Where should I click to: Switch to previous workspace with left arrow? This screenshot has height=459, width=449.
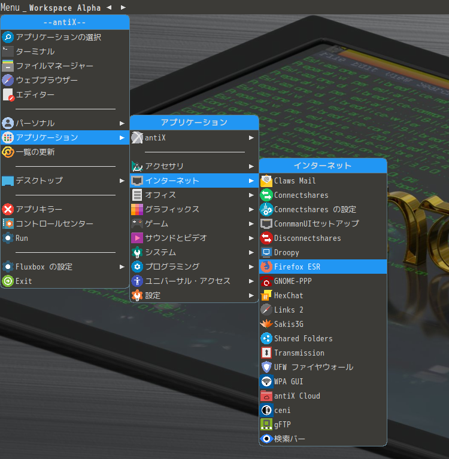(109, 7)
